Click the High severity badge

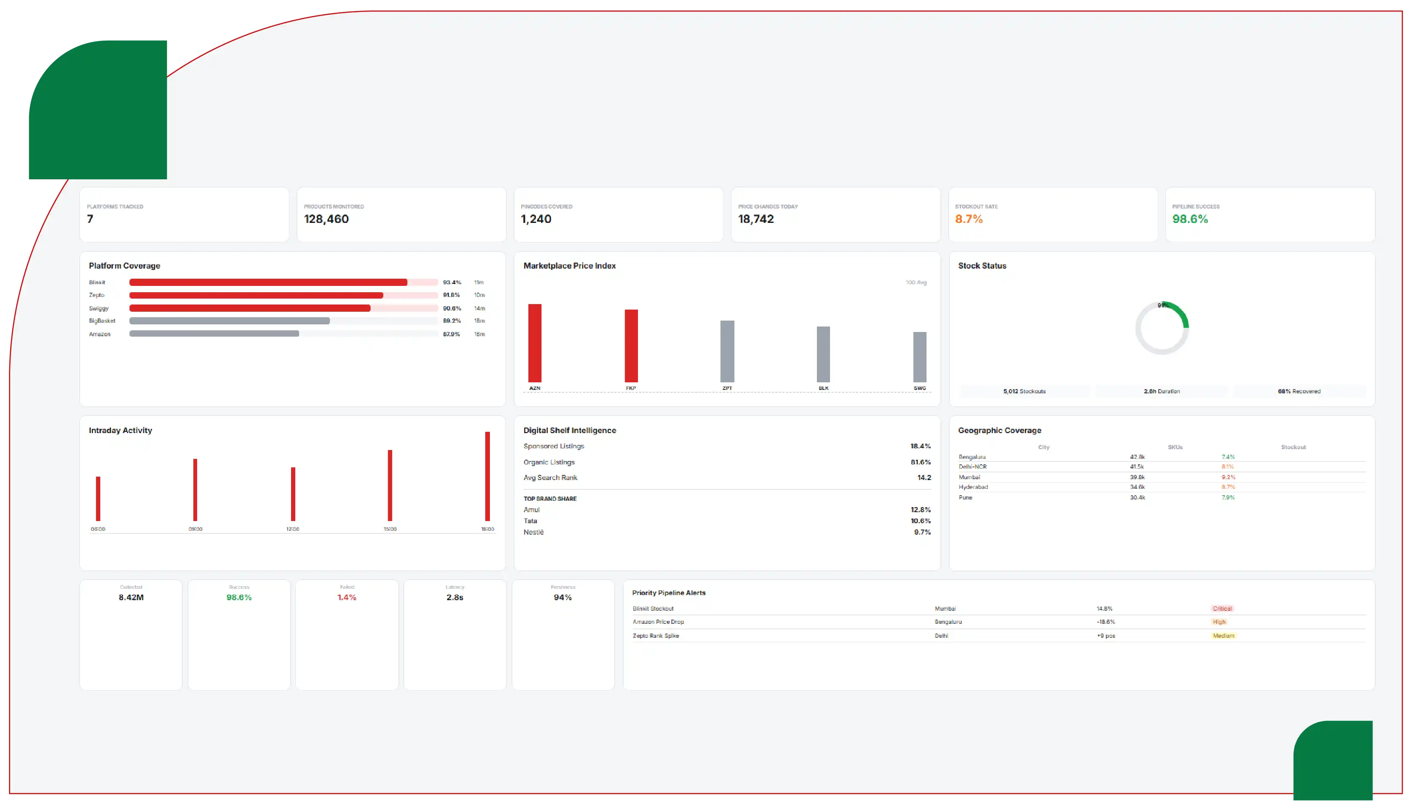[x=1219, y=622]
